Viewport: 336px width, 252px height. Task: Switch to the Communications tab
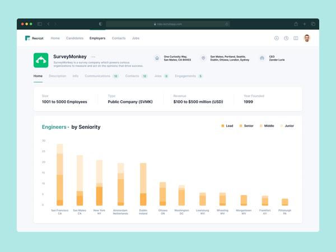coord(101,76)
